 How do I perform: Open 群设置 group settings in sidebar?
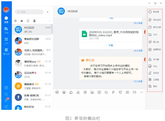[154, 12]
